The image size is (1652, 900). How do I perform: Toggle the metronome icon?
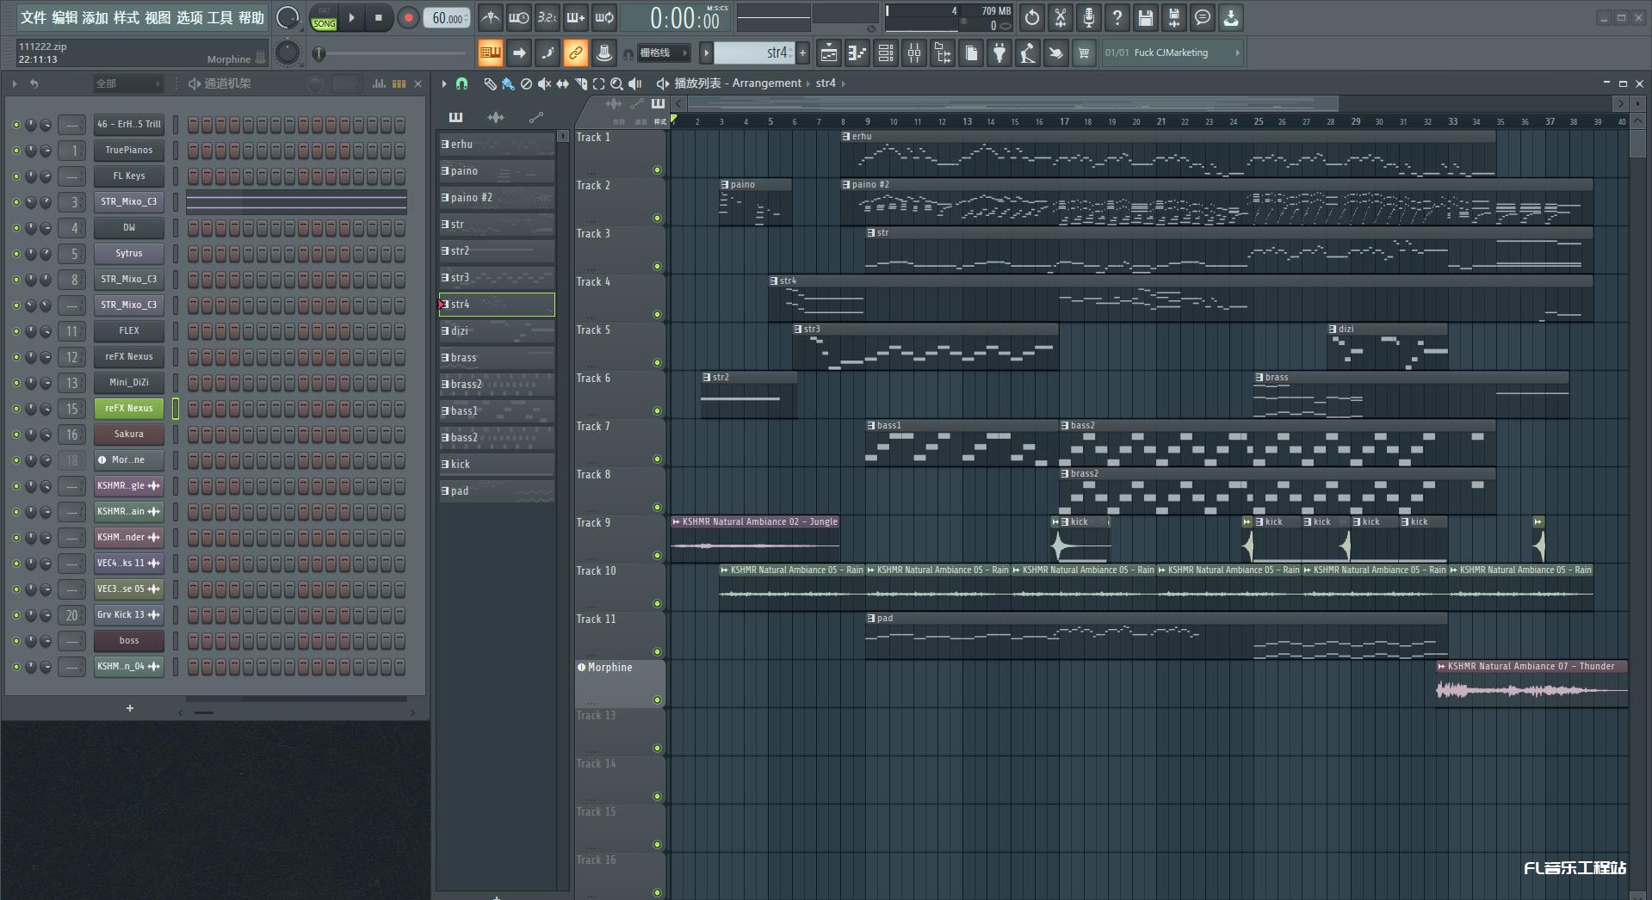tap(490, 17)
